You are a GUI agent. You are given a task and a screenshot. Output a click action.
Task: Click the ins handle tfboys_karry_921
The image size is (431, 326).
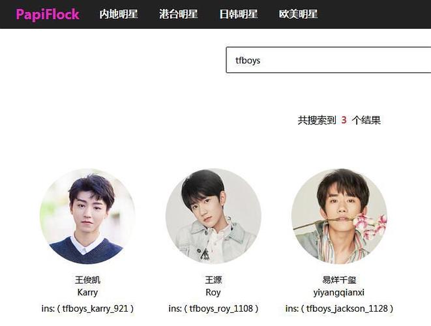(x=95, y=308)
